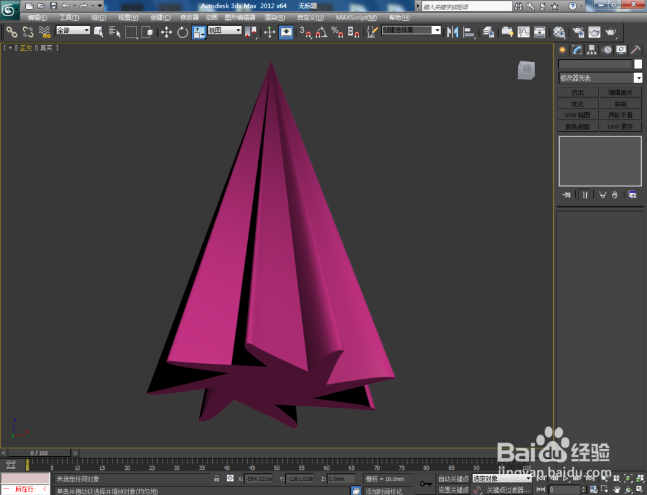Redo the action in the title bar
This screenshot has width=647, height=495.
point(83,6)
